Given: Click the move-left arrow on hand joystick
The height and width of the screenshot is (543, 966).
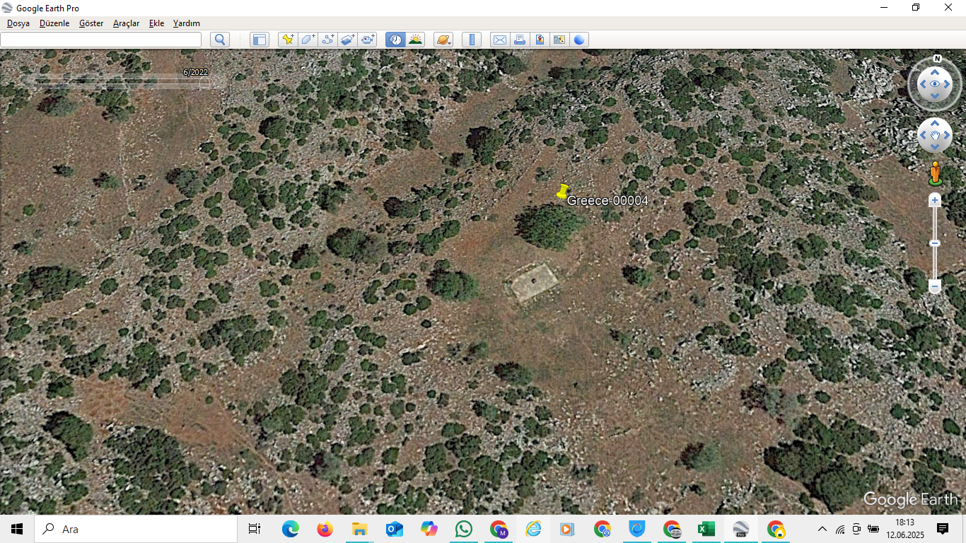Looking at the screenshot, I should click(923, 136).
